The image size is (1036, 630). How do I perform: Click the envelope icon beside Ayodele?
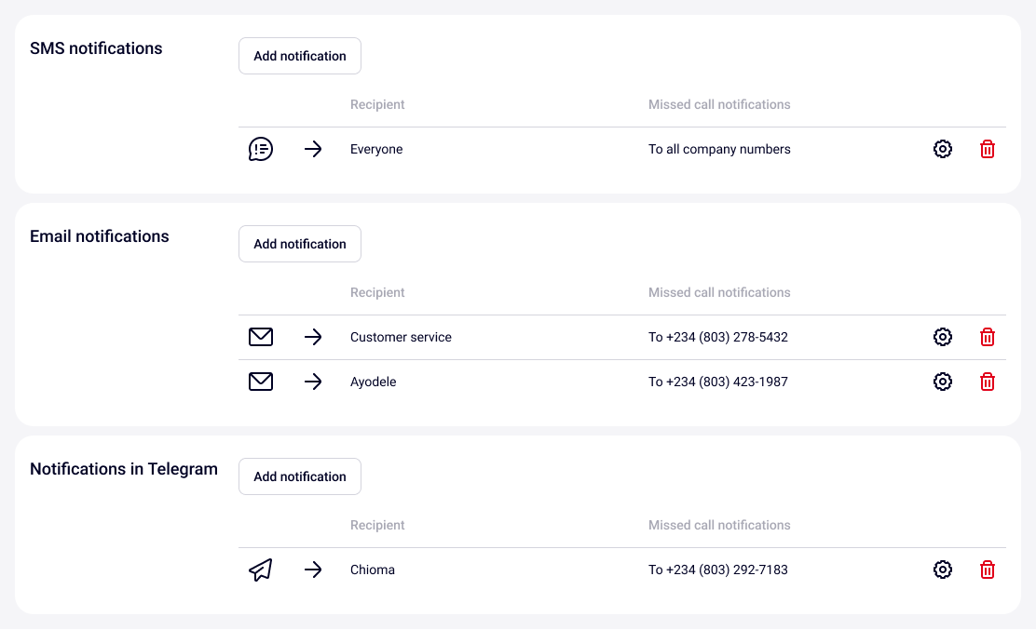click(x=261, y=382)
